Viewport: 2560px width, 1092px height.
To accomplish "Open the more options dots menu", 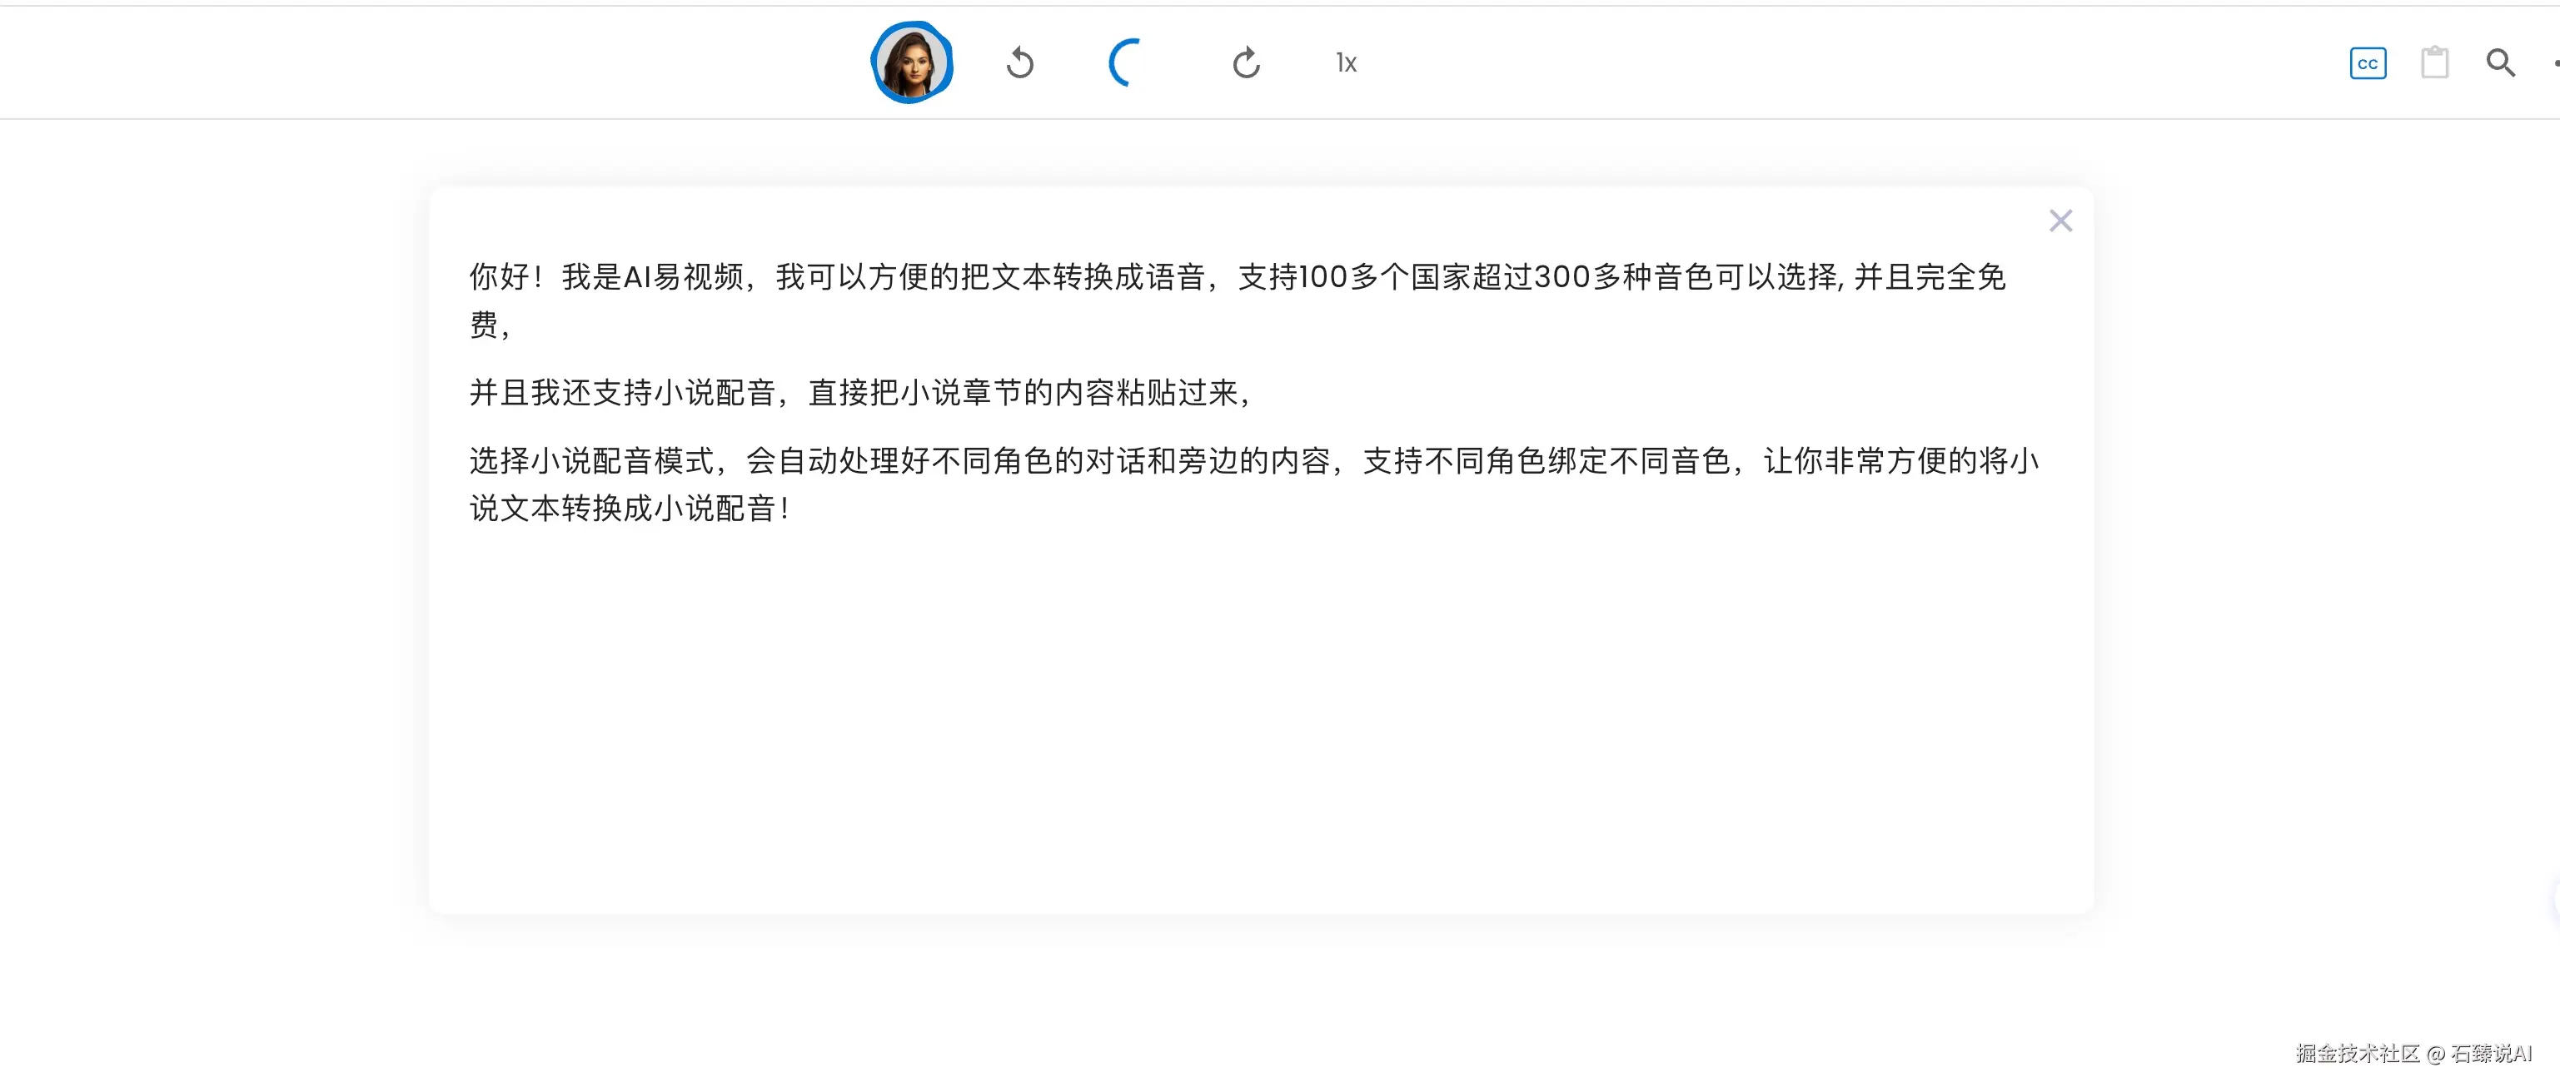I will [x=2554, y=63].
